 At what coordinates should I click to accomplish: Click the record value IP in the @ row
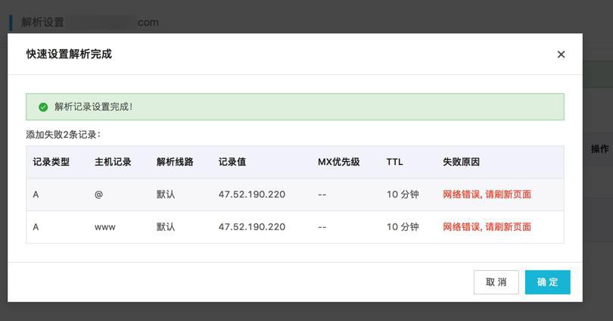[x=251, y=195]
